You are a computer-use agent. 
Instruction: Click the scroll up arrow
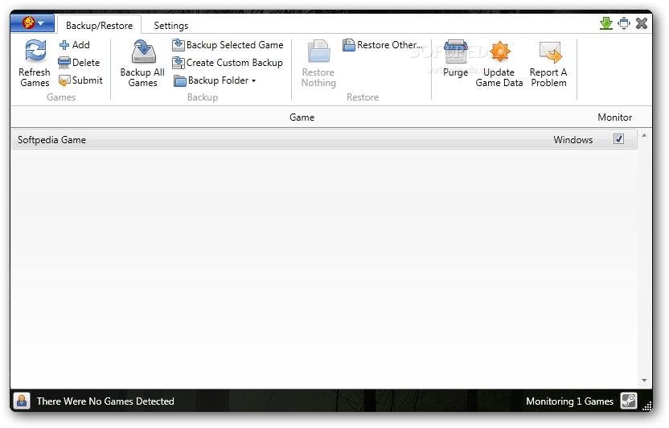(x=644, y=135)
